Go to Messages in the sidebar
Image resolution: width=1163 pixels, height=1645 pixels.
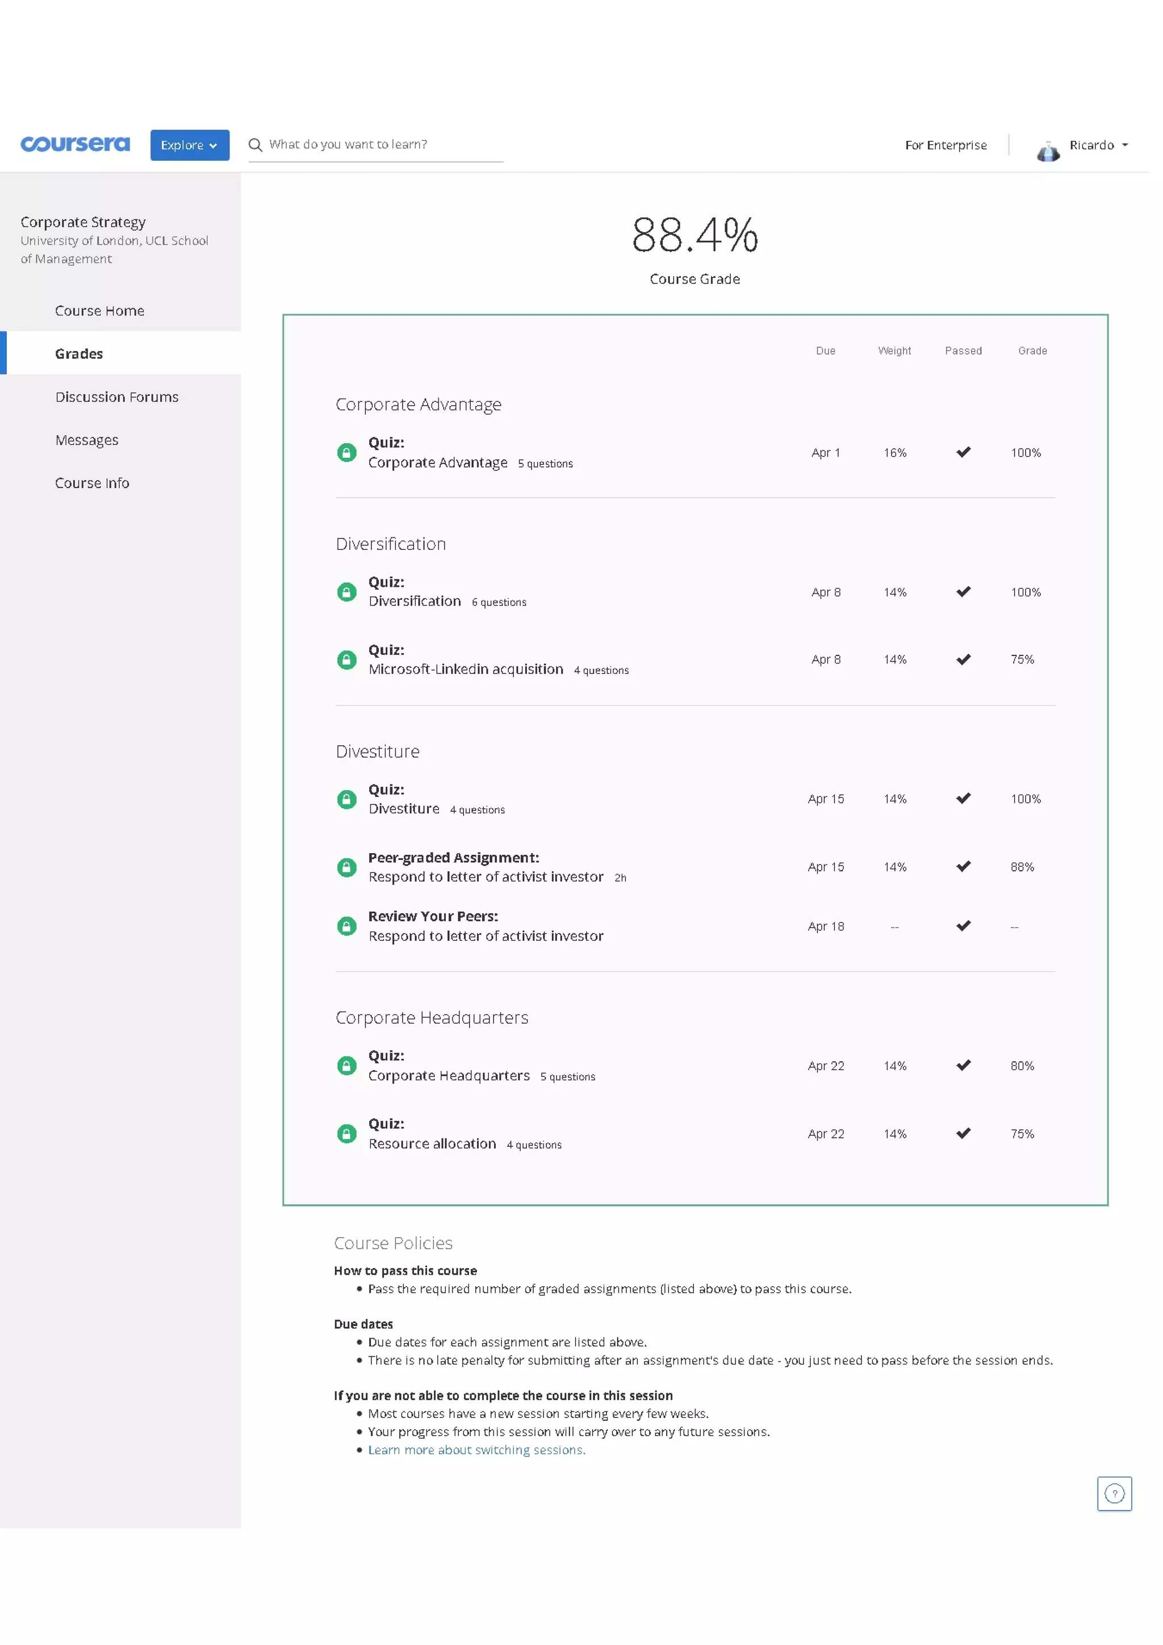pos(87,440)
